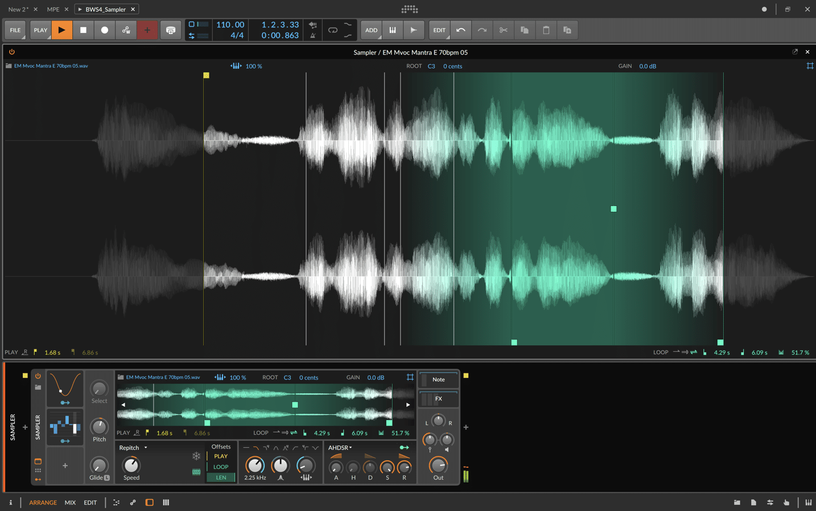Image resolution: width=816 pixels, height=511 pixels.
Task: Click the tempo value 110.00
Action: [x=230, y=24]
